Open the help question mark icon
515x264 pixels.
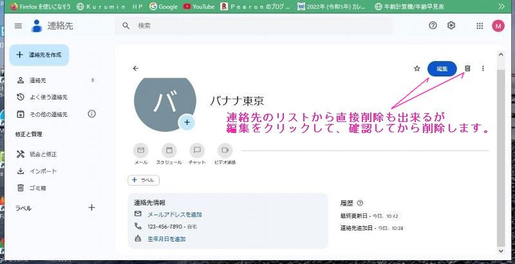pyautogui.click(x=433, y=26)
